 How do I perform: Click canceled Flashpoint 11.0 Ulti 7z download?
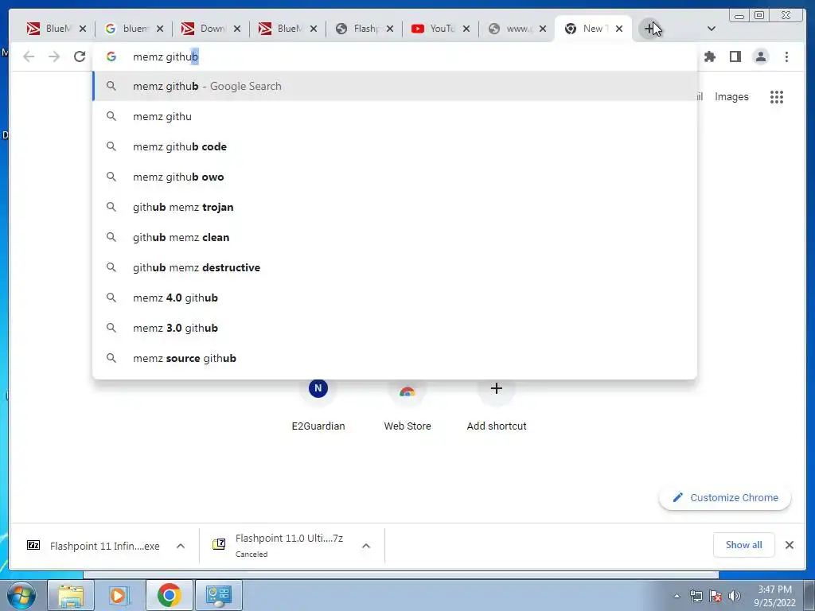pyautogui.click(x=279, y=546)
